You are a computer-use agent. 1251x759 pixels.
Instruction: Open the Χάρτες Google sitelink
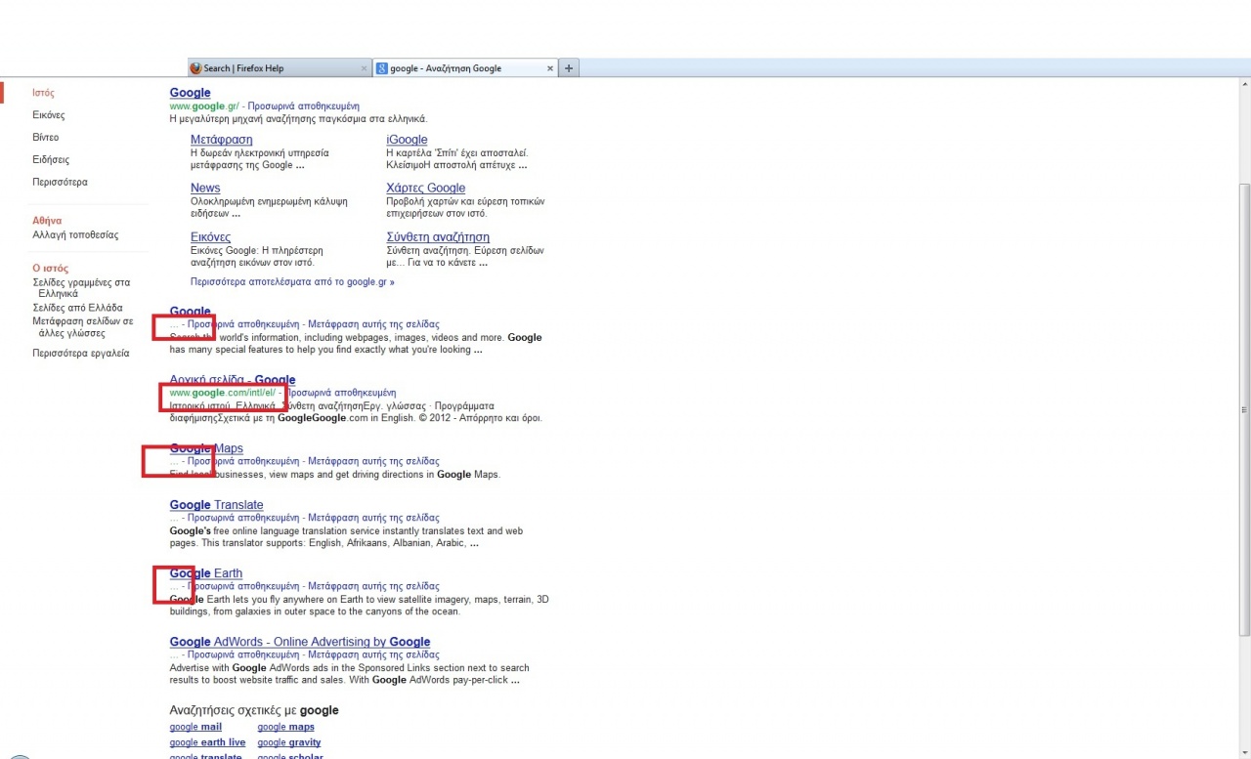tap(426, 188)
